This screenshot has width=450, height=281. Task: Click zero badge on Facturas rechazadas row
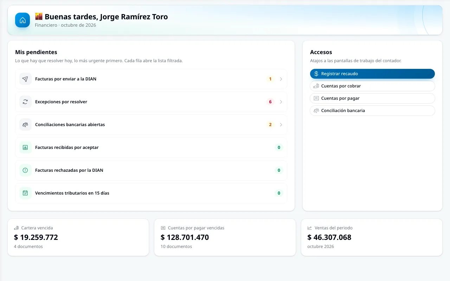coord(279,170)
